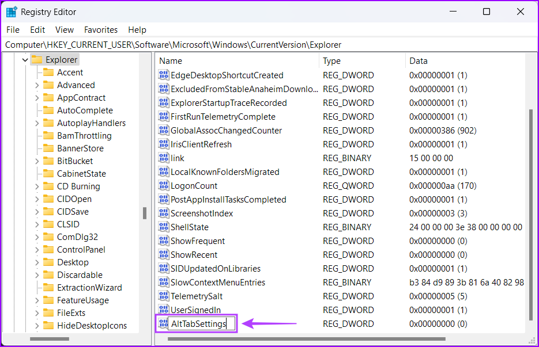Image resolution: width=539 pixels, height=347 pixels.
Task: Expand the AppContract key
Action: coord(37,98)
